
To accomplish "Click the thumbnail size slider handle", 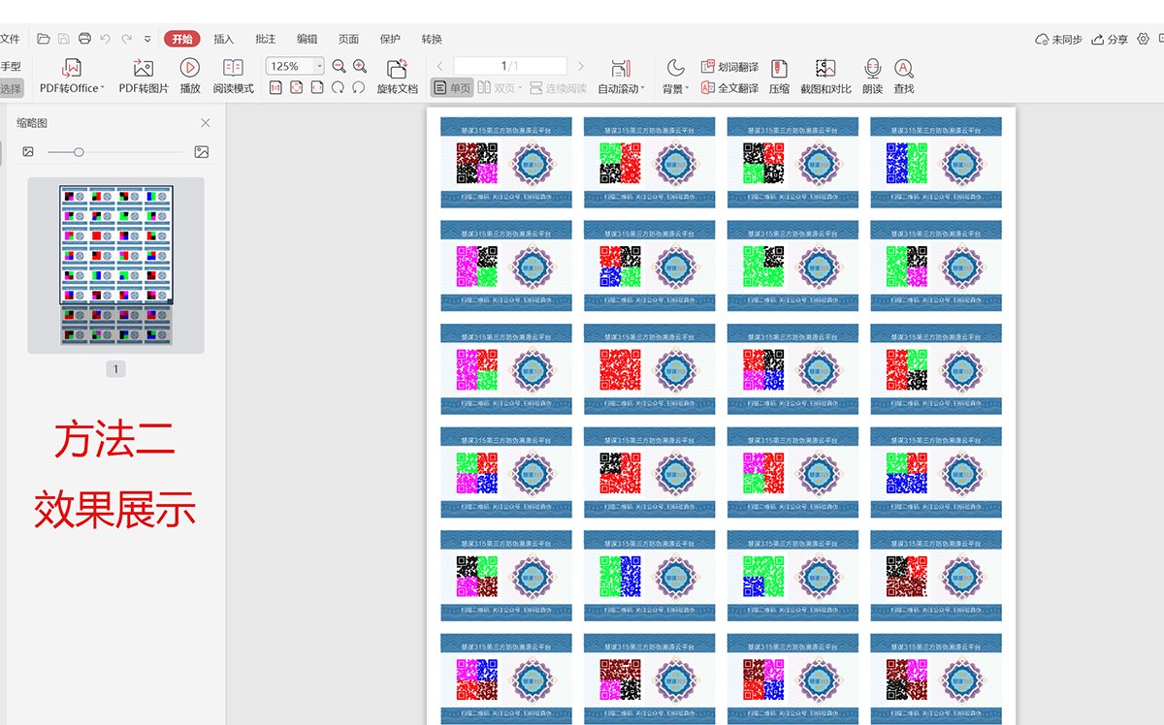I will point(79,152).
